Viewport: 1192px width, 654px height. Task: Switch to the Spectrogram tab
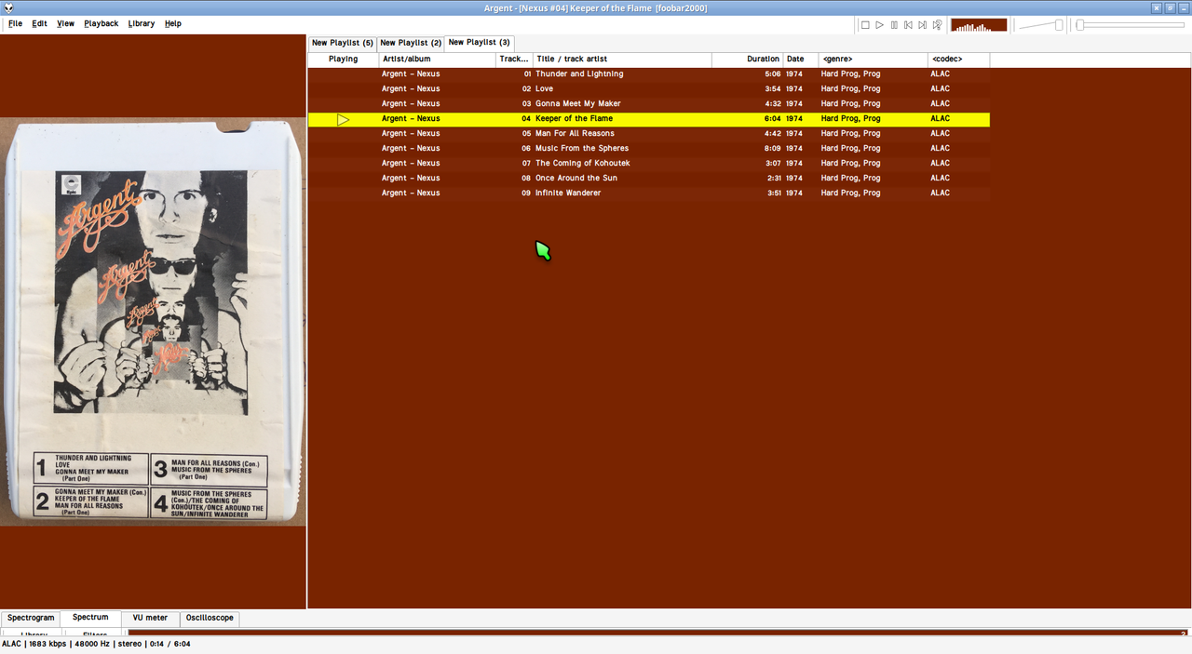coord(31,618)
